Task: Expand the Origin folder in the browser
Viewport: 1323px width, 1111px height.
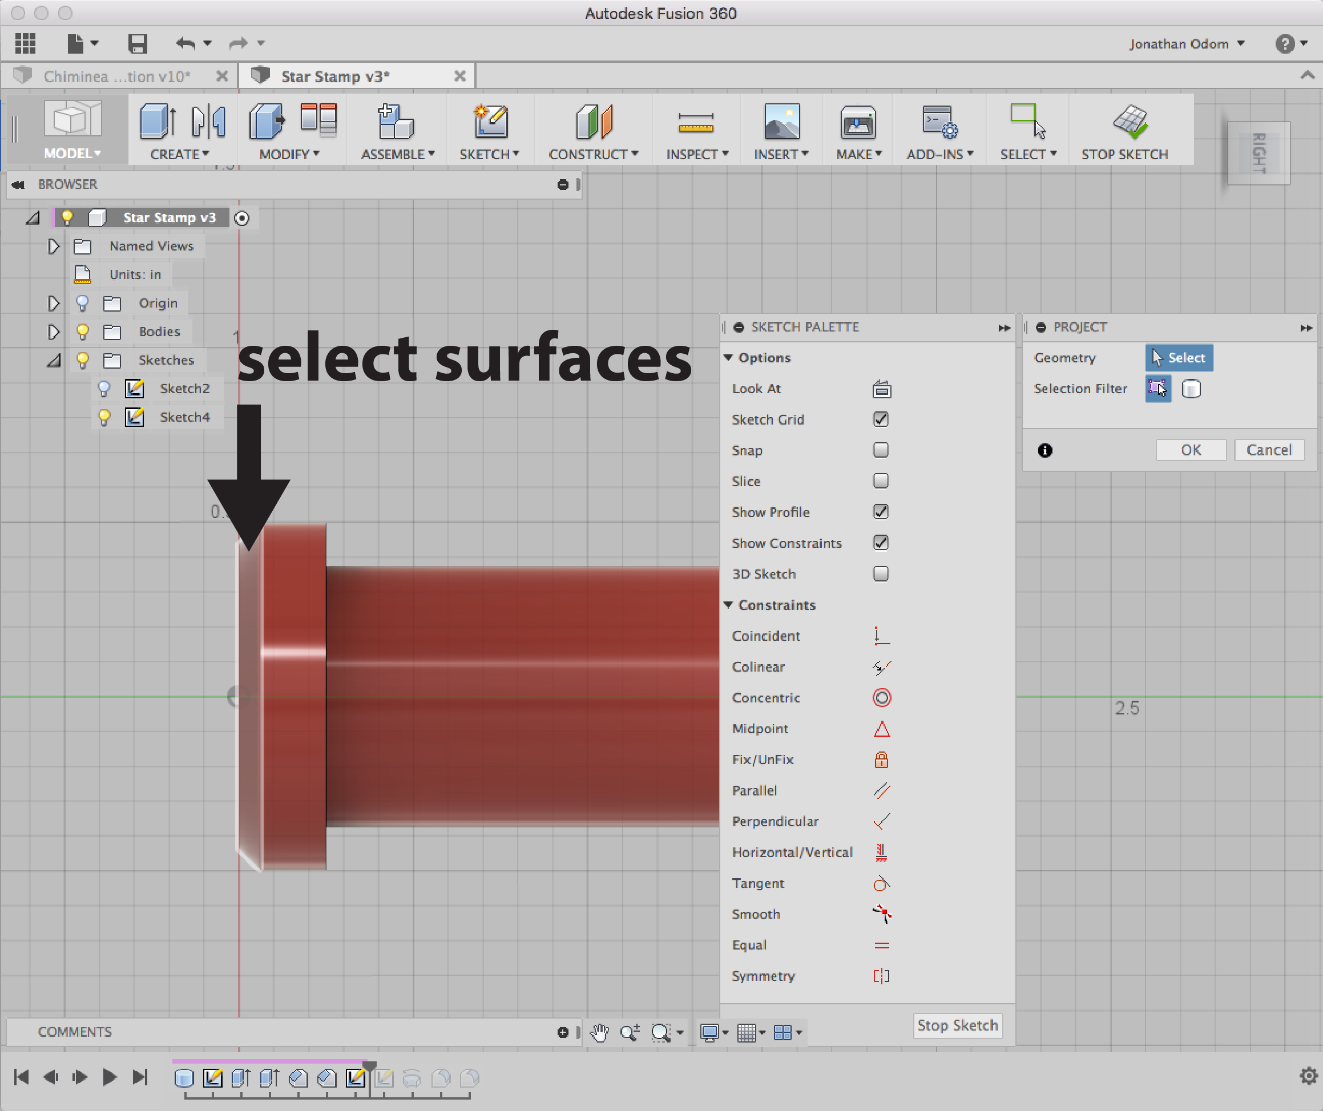Action: pyautogui.click(x=54, y=303)
